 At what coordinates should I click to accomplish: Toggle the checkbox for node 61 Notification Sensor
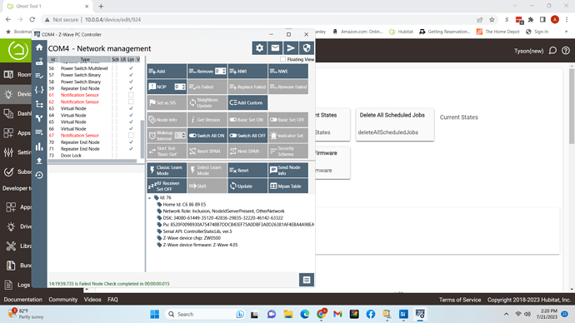click(x=131, y=95)
